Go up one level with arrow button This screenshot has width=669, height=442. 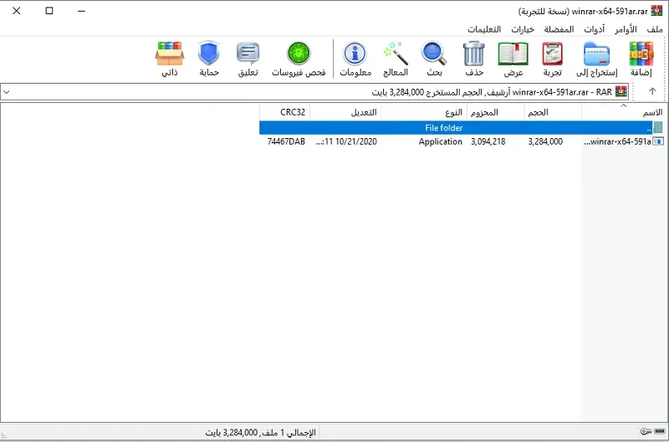[652, 91]
